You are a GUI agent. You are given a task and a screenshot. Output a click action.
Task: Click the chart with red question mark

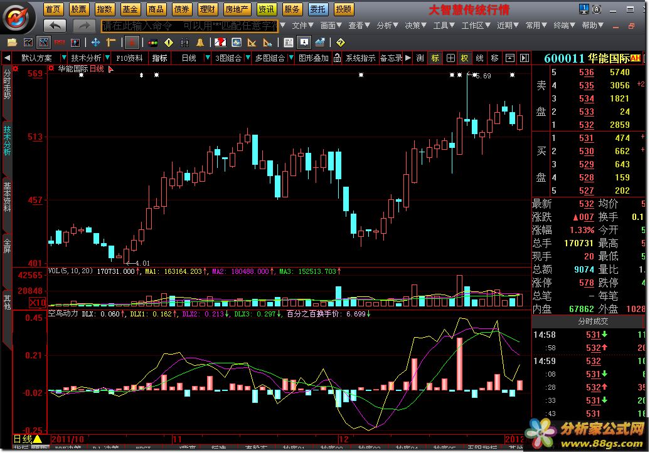click(x=220, y=42)
